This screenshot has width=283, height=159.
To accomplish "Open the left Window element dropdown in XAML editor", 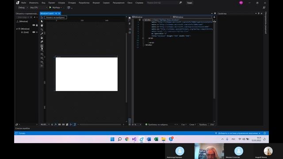I will tap(152, 17).
